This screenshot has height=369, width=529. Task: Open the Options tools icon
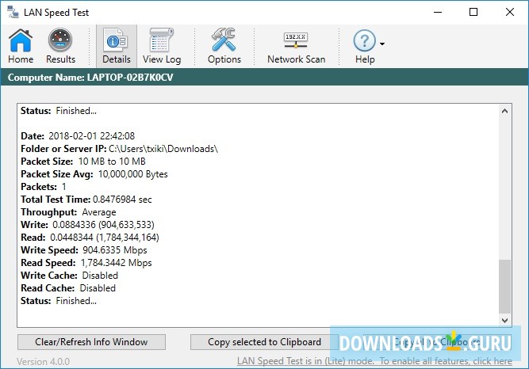coord(224,46)
